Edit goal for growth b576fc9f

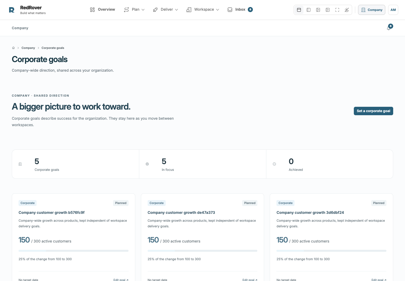(121, 280)
